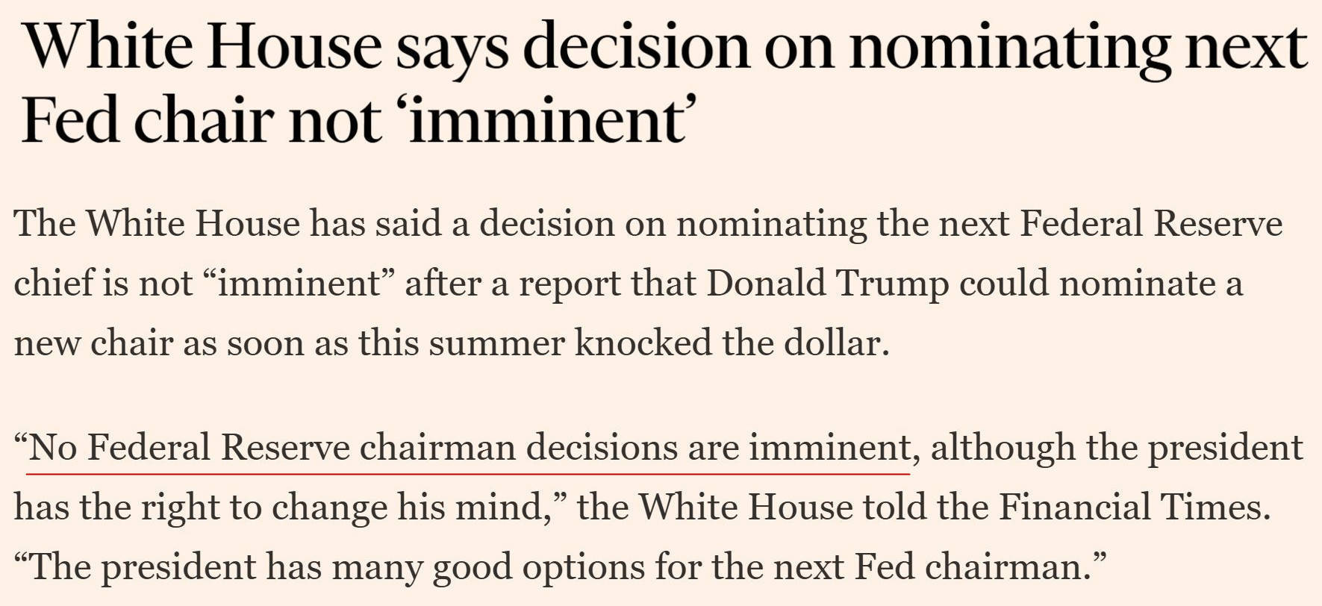Click 'chief is not' starting second body line

point(103,284)
